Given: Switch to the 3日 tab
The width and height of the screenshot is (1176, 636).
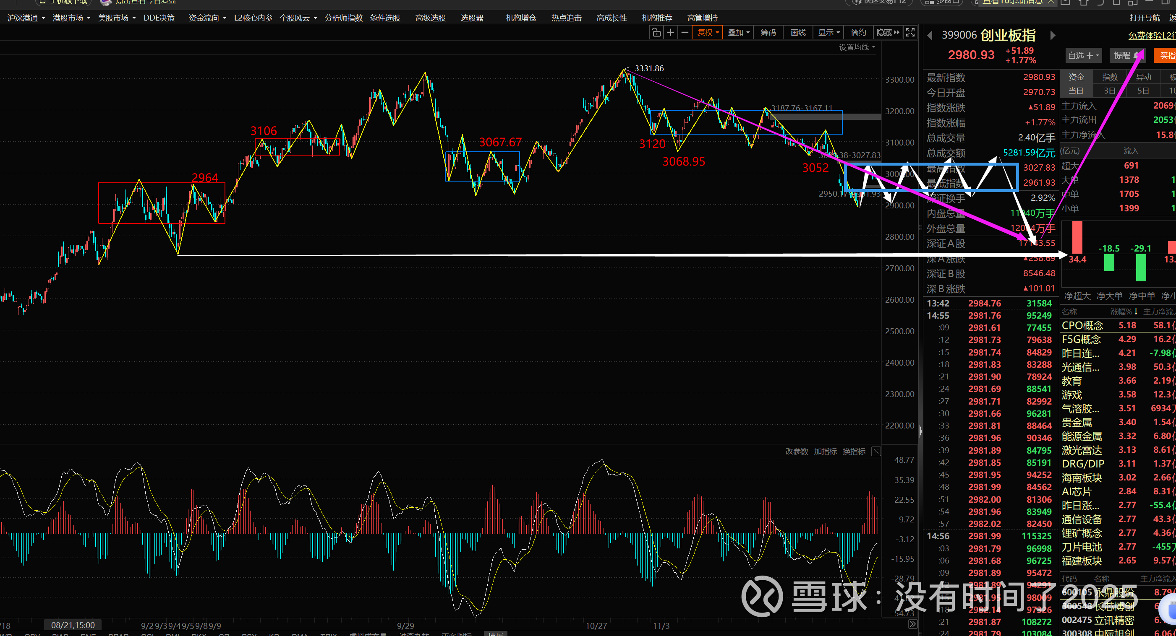Looking at the screenshot, I should [1110, 91].
